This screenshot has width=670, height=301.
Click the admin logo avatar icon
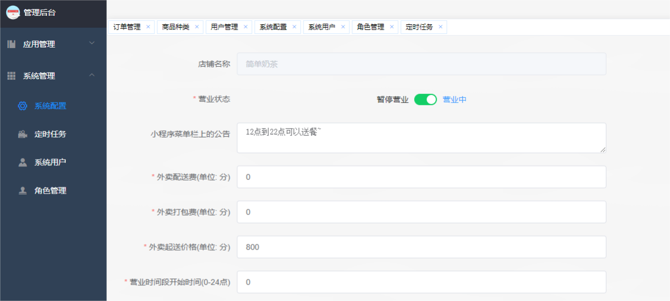13,12
